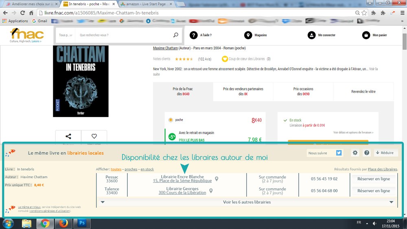This screenshot has height=229, width=407.
Task: Click the customer star rating
Action: 184,59
